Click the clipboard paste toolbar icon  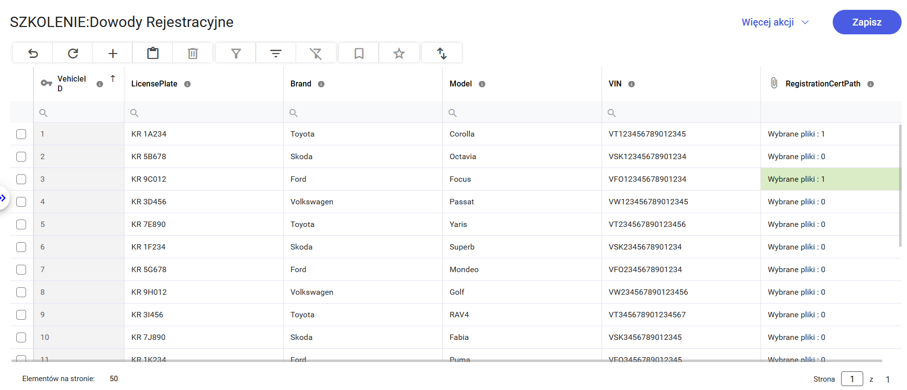[x=153, y=53]
